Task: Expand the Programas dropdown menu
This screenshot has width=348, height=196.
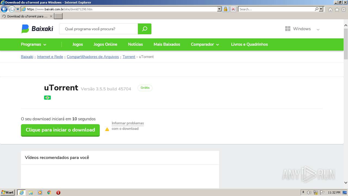Action: [34, 44]
